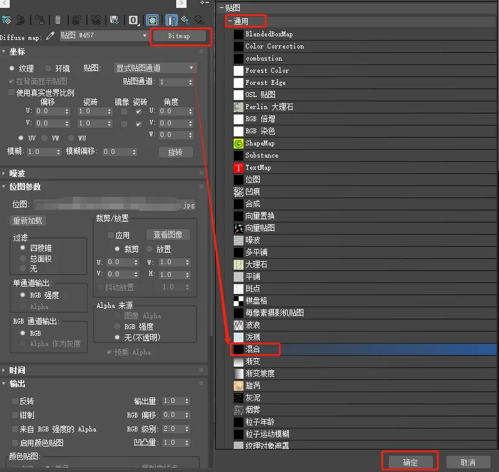
Task: Click the Bitmap map type button
Action: (179, 36)
